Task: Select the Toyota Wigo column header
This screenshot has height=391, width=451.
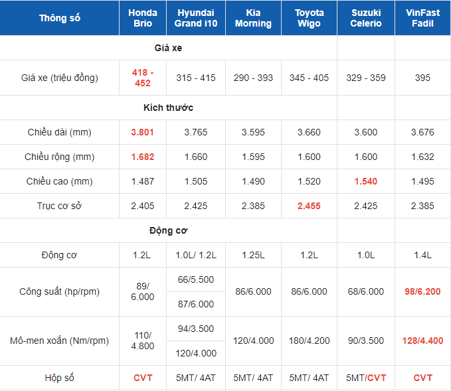Action: [310, 18]
